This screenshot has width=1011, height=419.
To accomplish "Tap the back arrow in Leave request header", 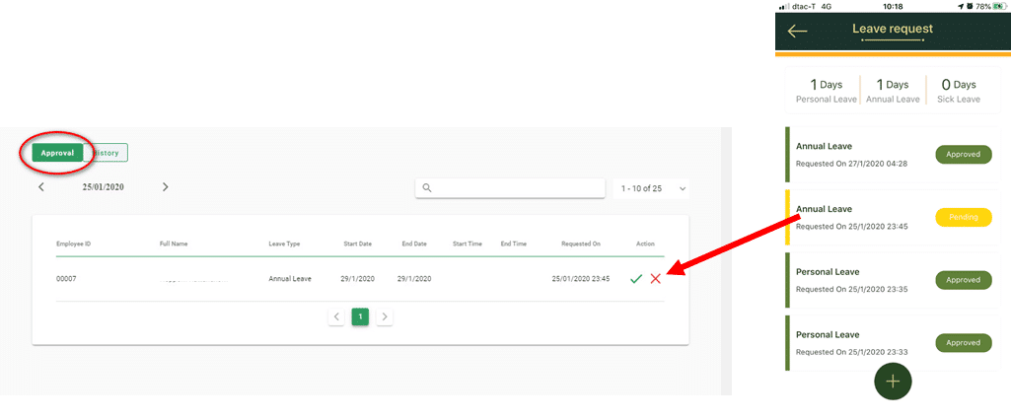I will point(797,31).
